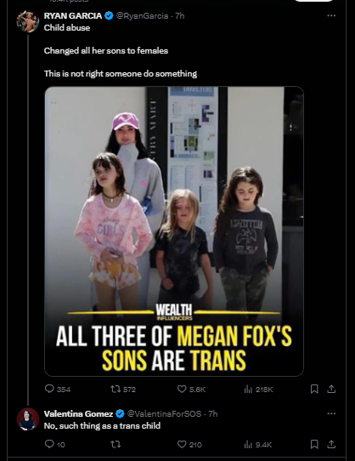Screen dimensions: 355x461
Task: Click the Valentina Gomez display name
Action: 78,413
